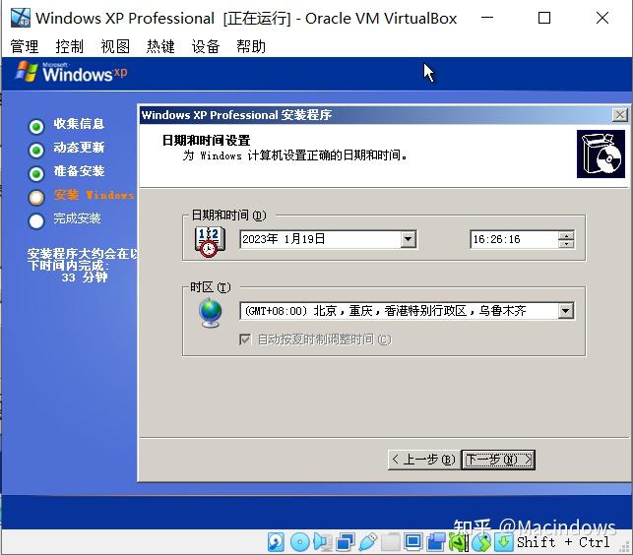633x555 pixels.
Task: Click the display monitor status icon
Action: pos(413,542)
